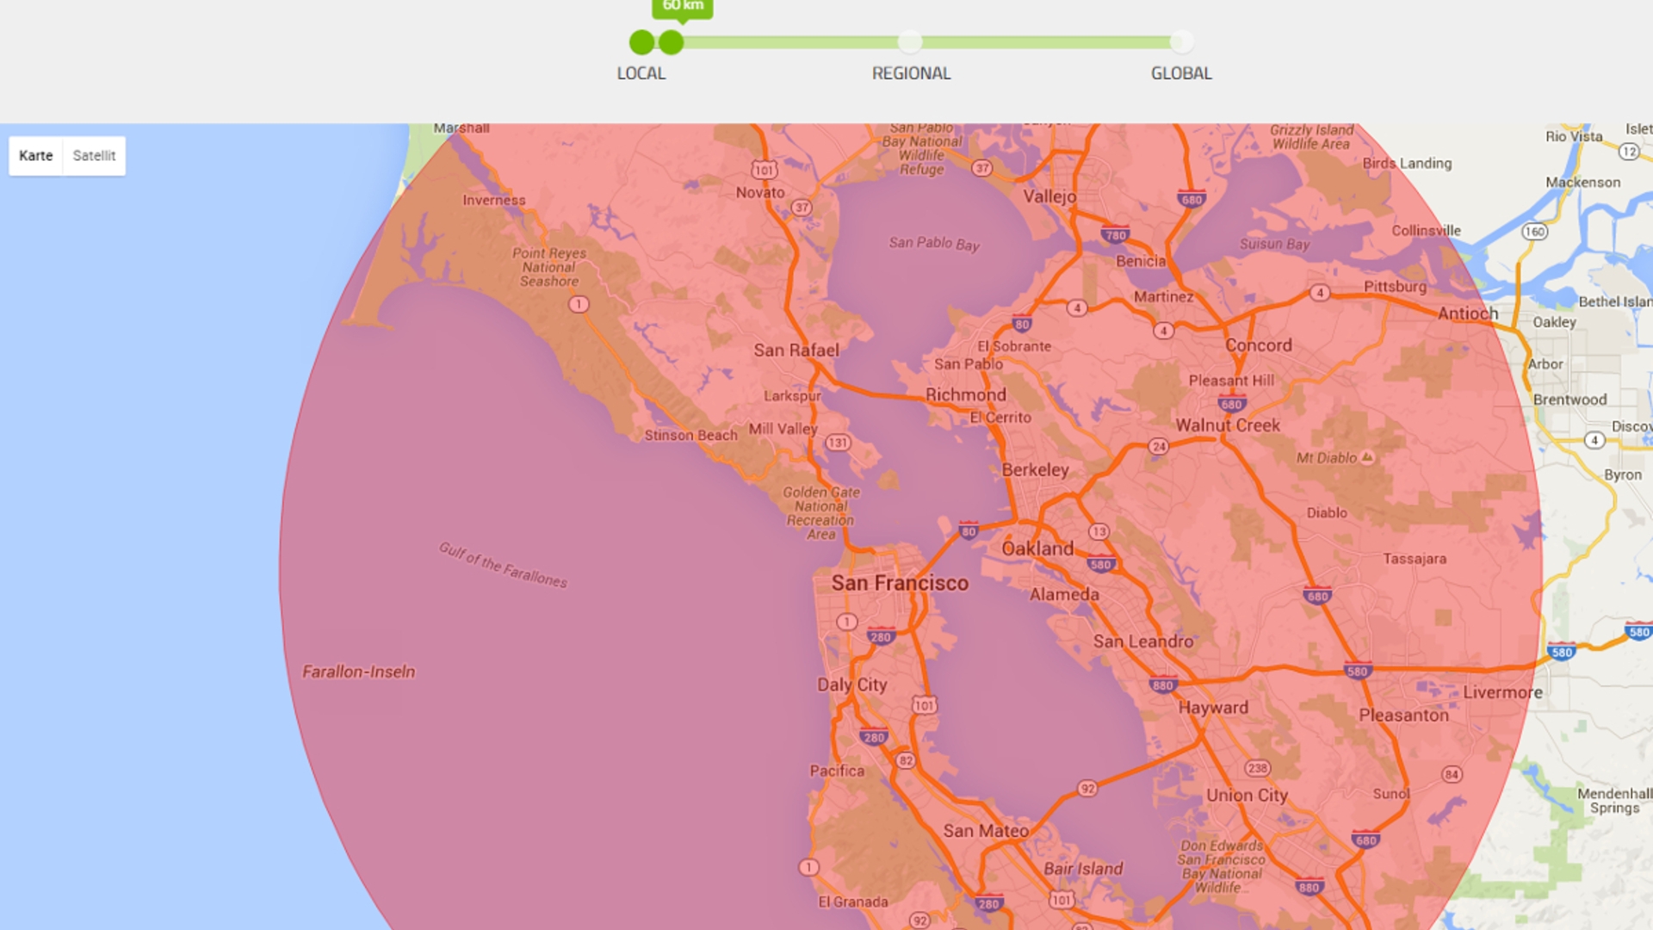This screenshot has width=1653, height=930.
Task: Click San Leandro on the map
Action: [1143, 642]
